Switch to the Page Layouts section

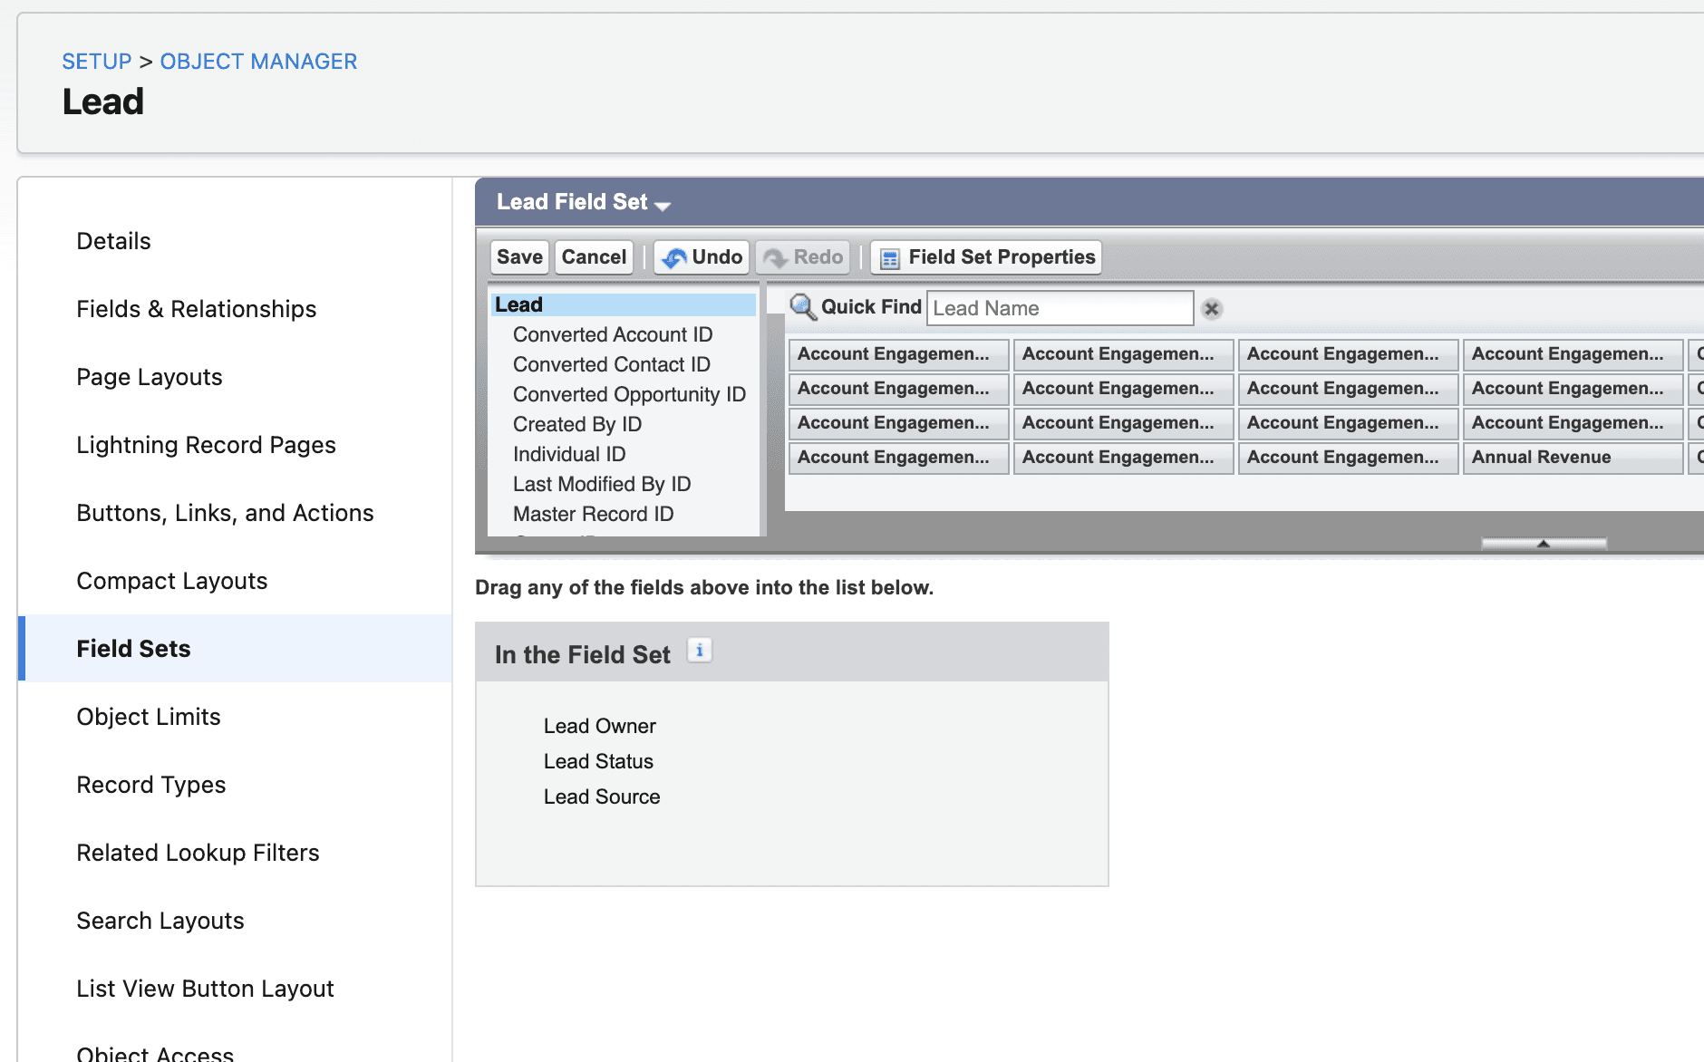click(149, 377)
